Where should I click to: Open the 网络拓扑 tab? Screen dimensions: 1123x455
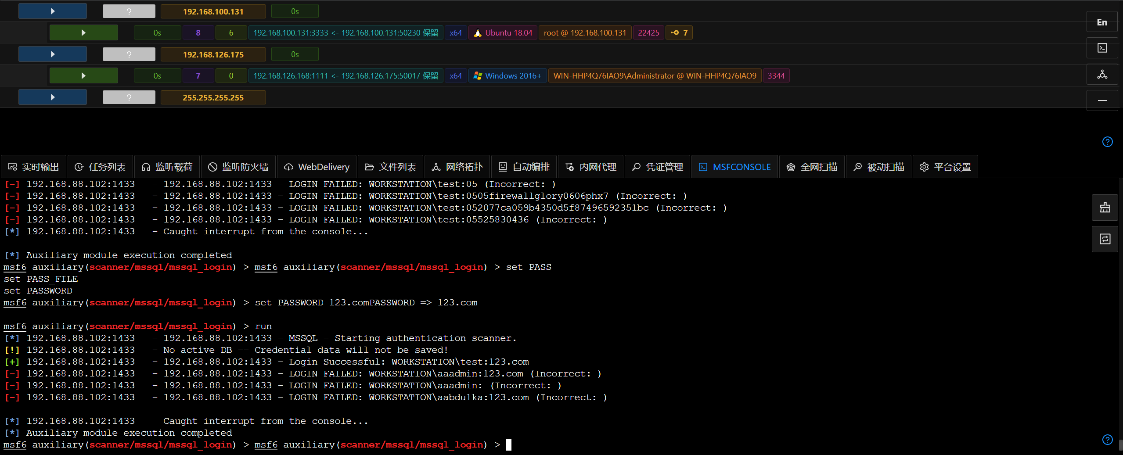[x=457, y=167]
